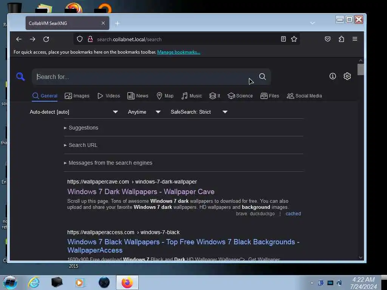
Task: Open the Firefox hamburger menu
Action: coord(355,39)
